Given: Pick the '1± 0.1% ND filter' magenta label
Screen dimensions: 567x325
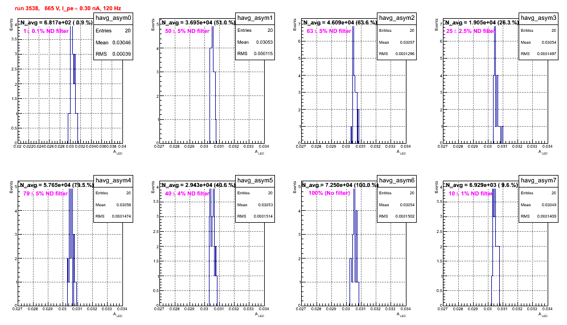Looking at the screenshot, I should pyautogui.click(x=46, y=31).
